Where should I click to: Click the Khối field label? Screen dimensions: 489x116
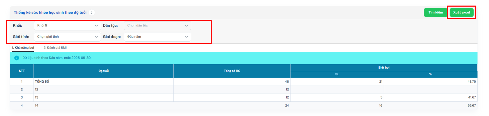click(x=17, y=26)
